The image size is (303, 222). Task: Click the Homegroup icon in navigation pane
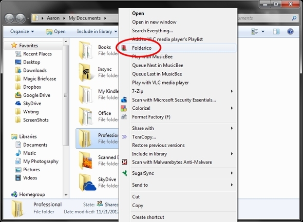click(x=14, y=194)
